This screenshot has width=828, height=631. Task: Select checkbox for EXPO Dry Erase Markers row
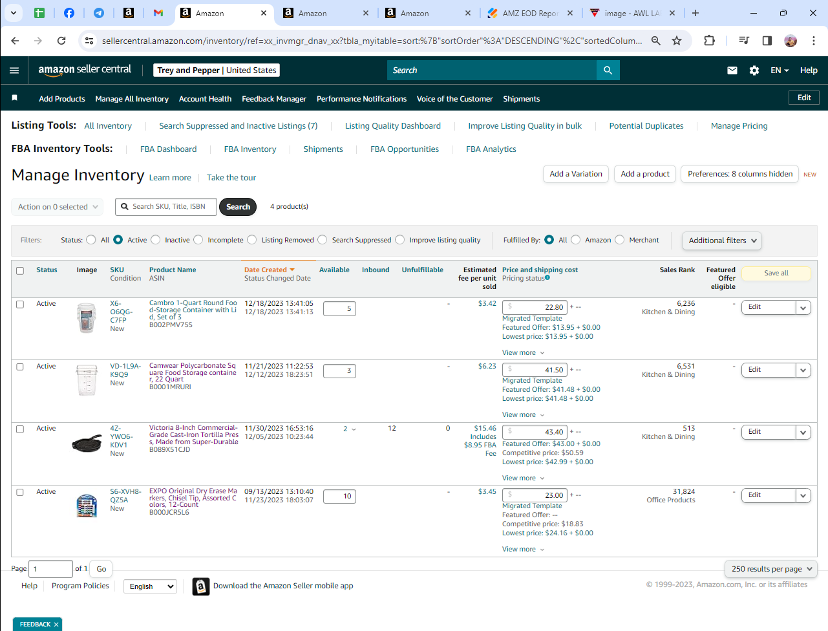tap(20, 493)
